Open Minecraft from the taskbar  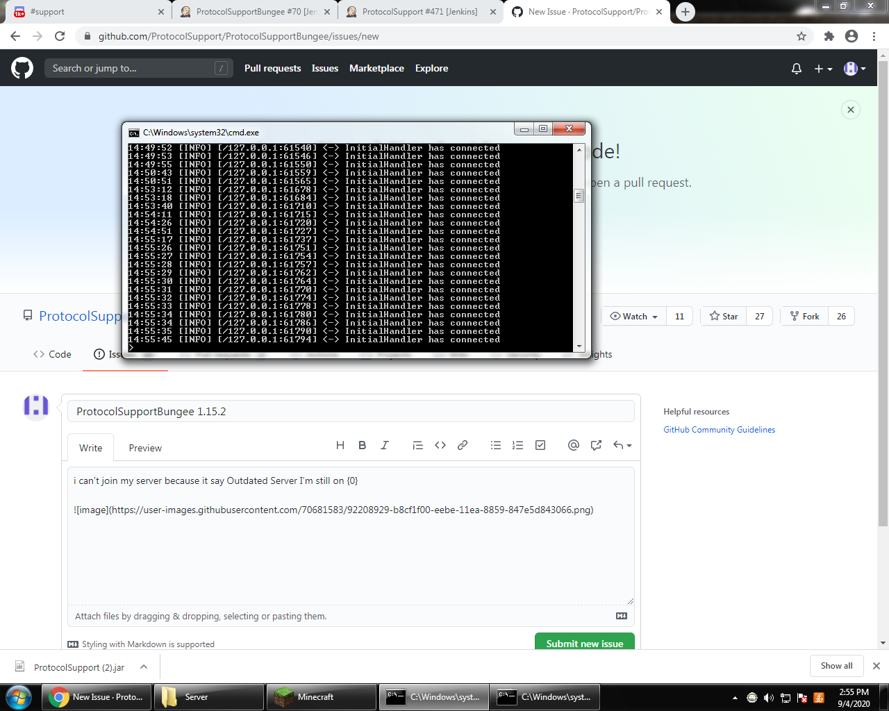pyautogui.click(x=321, y=696)
